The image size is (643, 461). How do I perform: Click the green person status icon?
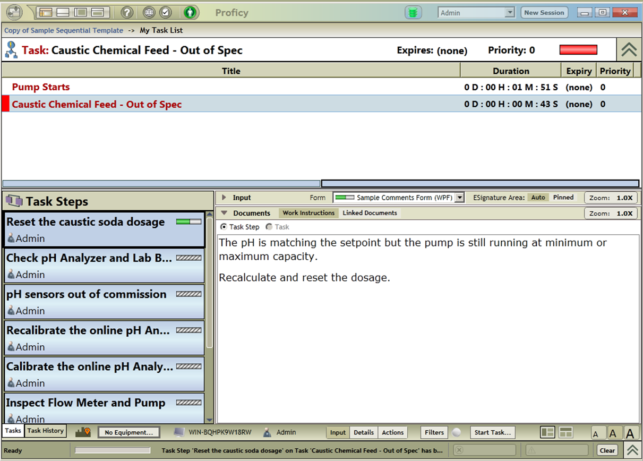click(x=190, y=12)
